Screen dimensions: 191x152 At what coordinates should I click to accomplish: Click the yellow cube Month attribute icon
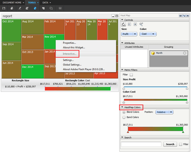[153, 53]
